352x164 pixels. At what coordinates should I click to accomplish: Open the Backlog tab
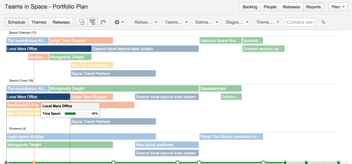tap(250, 7)
